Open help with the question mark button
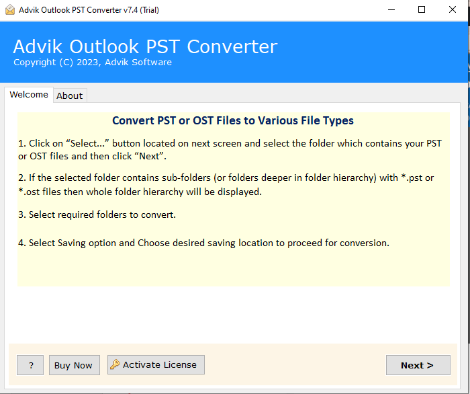Image resolution: width=470 pixels, height=394 pixels. coord(30,365)
